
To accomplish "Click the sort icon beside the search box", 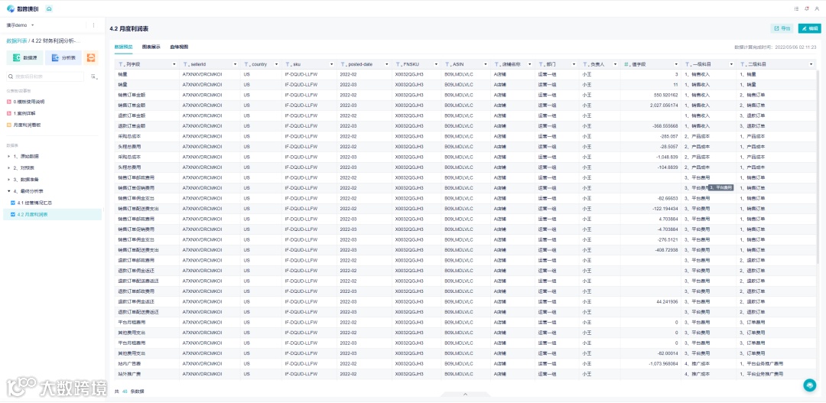I will [x=94, y=76].
